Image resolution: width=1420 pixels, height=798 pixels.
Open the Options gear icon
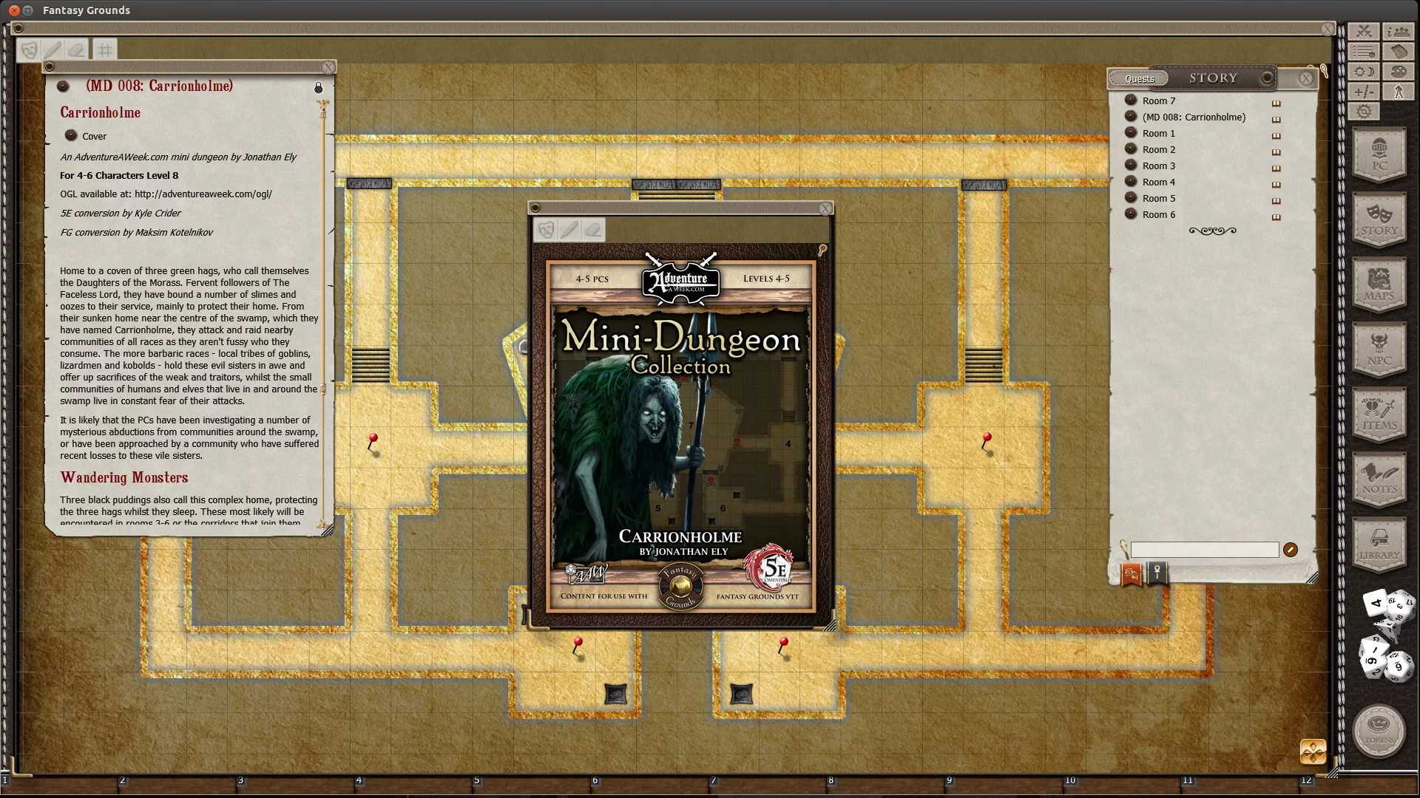coord(1365,112)
